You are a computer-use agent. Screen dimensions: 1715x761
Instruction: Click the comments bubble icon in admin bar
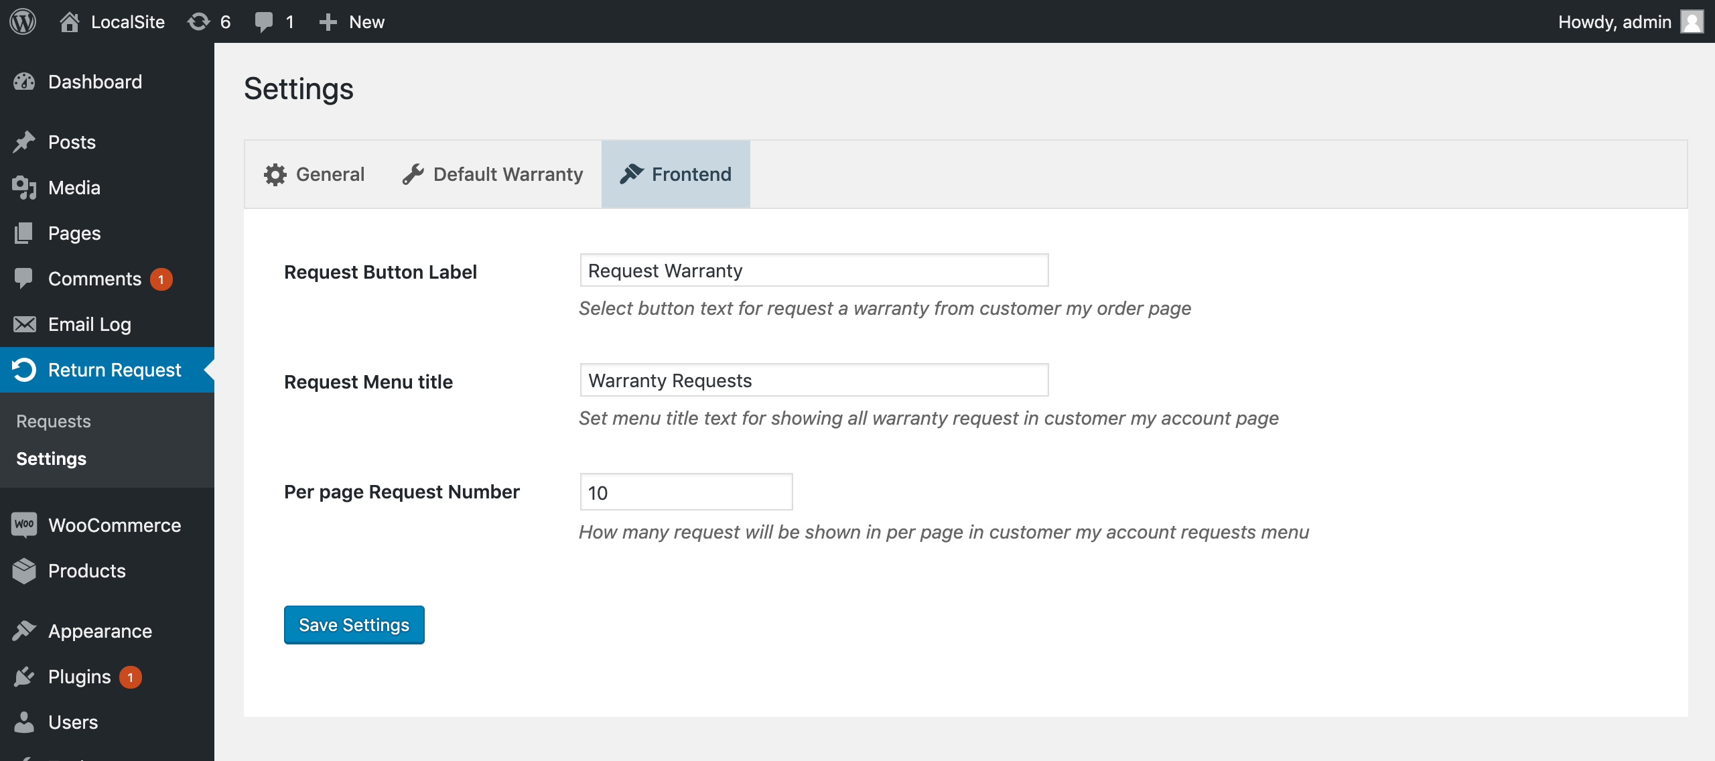tap(264, 21)
